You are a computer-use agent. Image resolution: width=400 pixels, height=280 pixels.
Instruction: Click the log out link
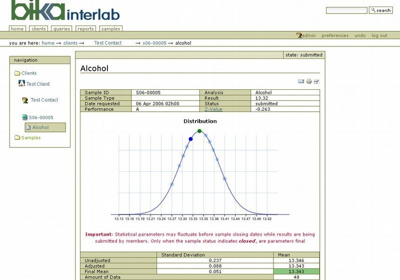click(x=379, y=35)
